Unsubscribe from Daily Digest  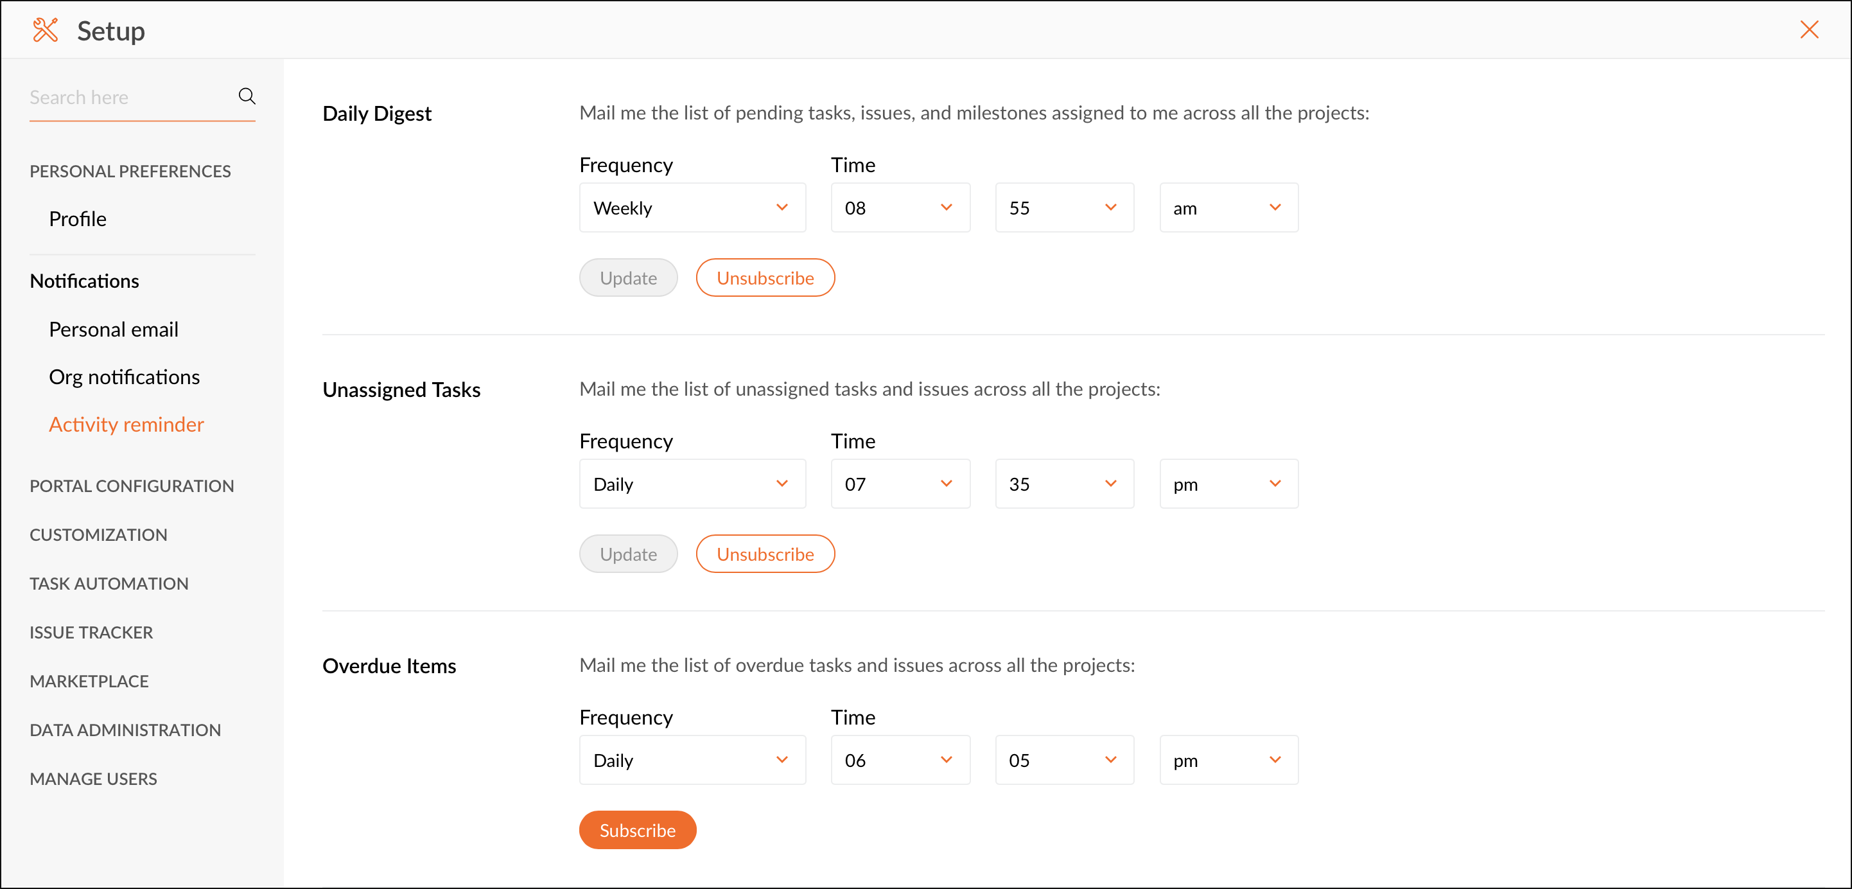tap(765, 277)
